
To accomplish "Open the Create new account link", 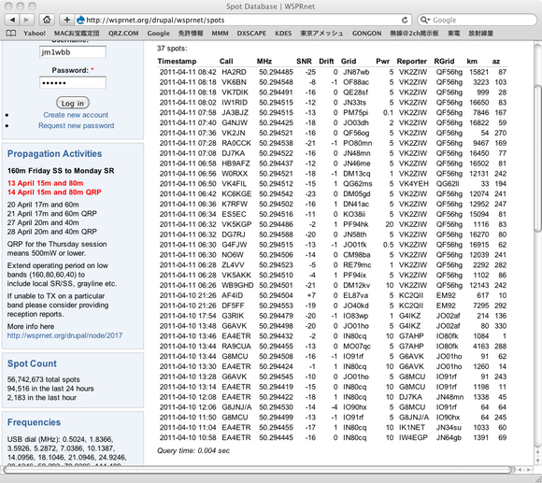I will tap(76, 115).
